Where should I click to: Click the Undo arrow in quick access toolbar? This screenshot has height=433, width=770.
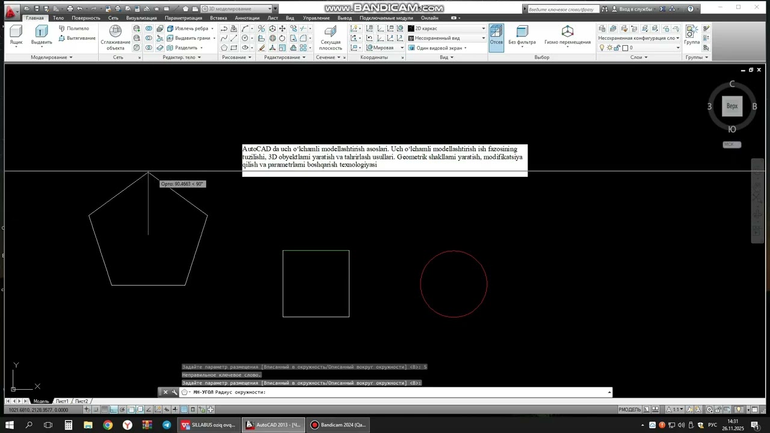79,9
